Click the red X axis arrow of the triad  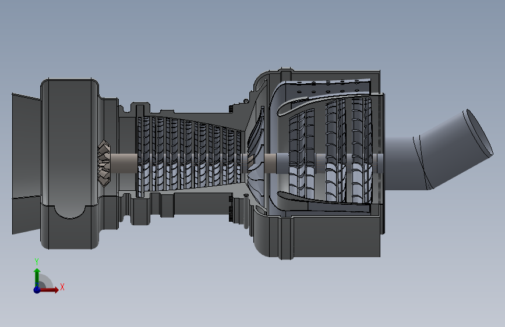[x=49, y=290]
